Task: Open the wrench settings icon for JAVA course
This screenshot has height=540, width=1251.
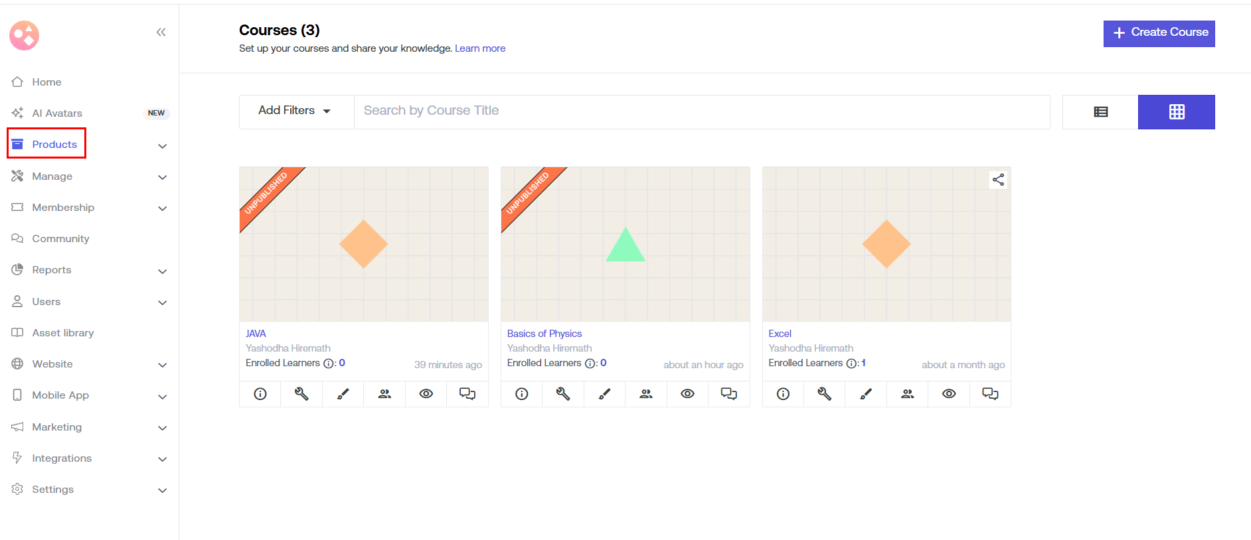Action: [x=301, y=394]
